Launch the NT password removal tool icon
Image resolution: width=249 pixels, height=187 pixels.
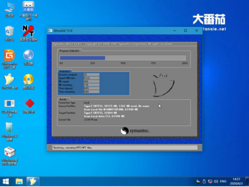[x=28, y=31]
